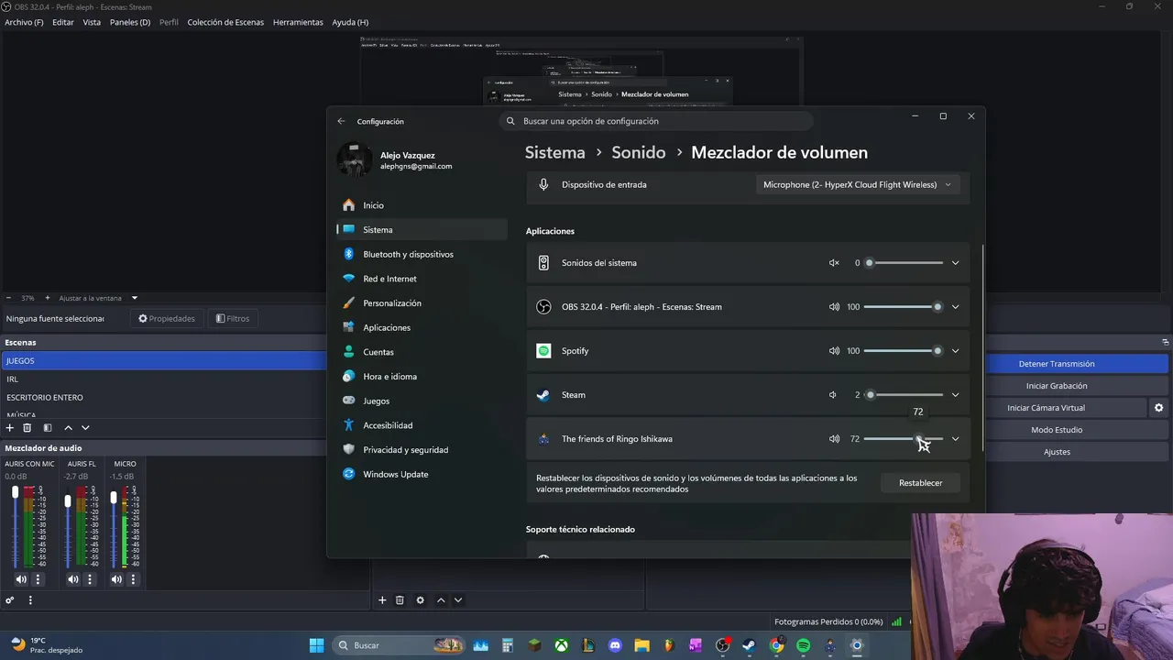The image size is (1173, 660).
Task: Open Spotify from the taskbar
Action: pos(803,645)
